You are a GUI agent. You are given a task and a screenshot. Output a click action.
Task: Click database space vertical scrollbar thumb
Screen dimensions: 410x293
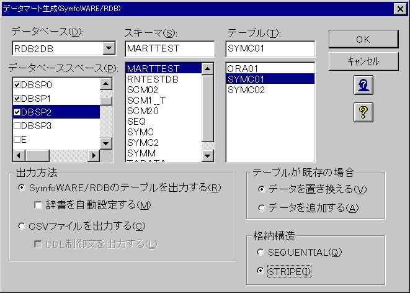106,101
